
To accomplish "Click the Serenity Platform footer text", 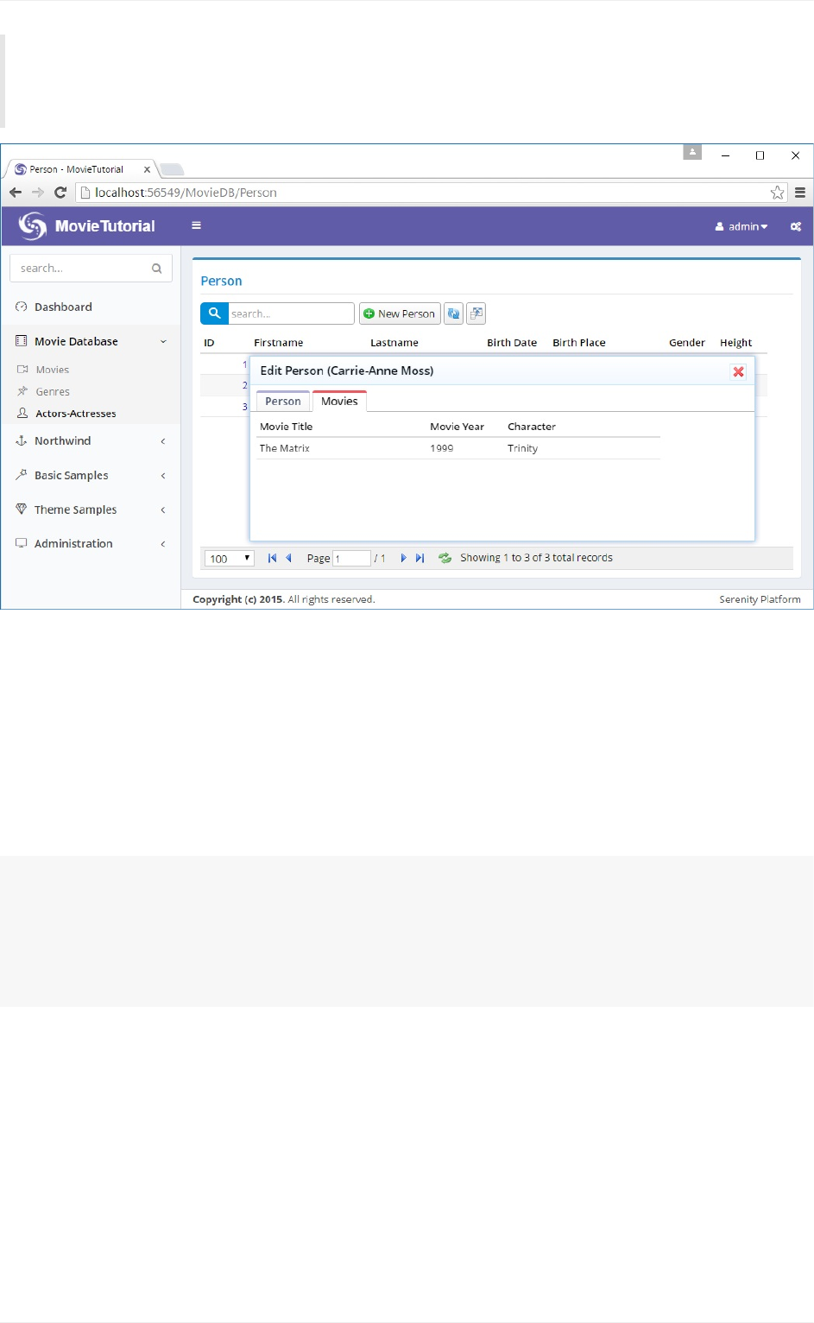I will 760,599.
